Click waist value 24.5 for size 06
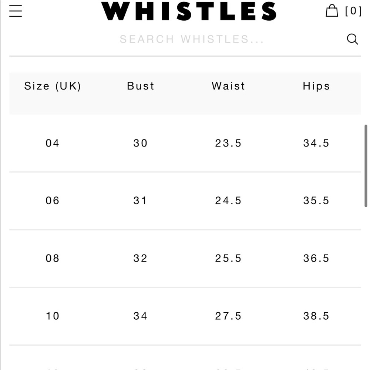The image size is (370, 370). [x=228, y=201]
